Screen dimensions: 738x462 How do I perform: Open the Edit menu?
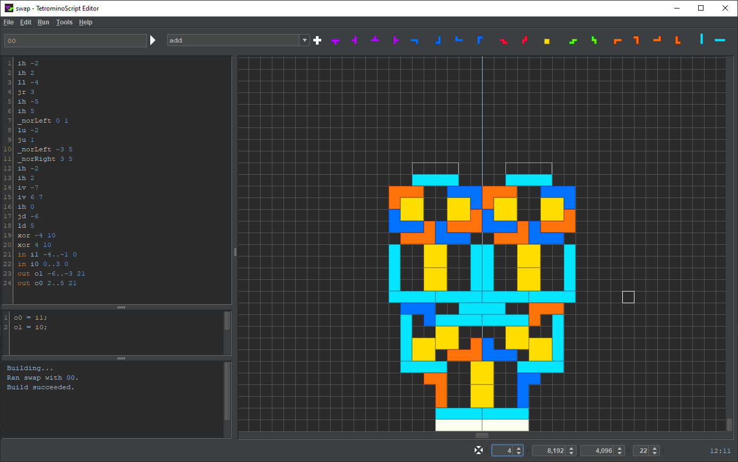[x=25, y=22]
